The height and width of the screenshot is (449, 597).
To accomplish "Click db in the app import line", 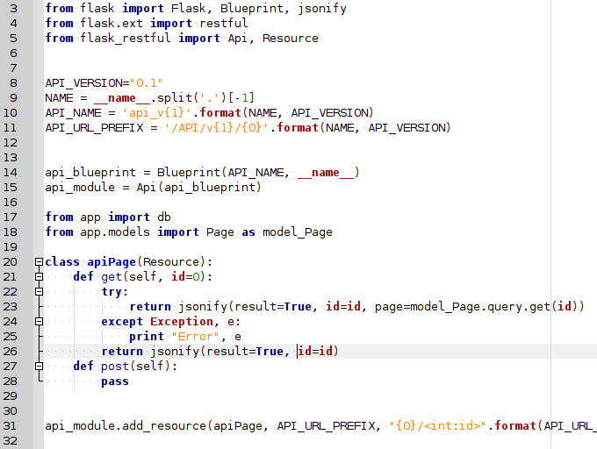I will click(164, 217).
